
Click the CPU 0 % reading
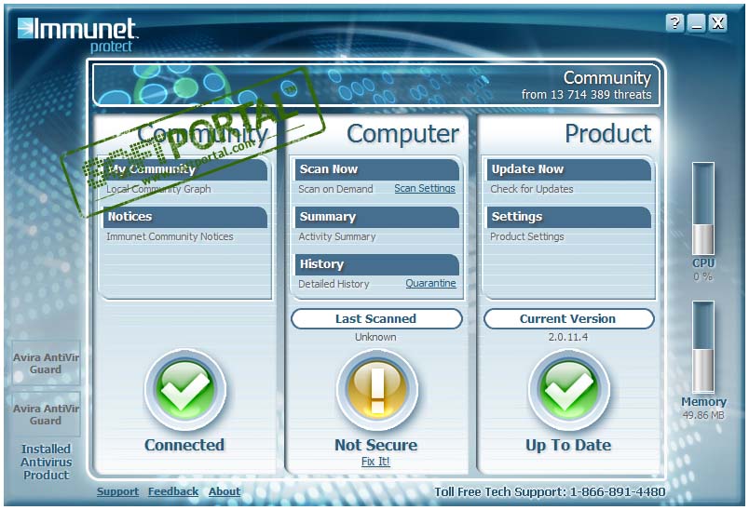tap(703, 276)
